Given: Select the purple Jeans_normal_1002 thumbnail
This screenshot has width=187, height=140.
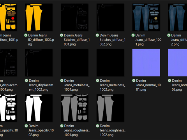Looking at the screenshot, I should coord(178,63).
